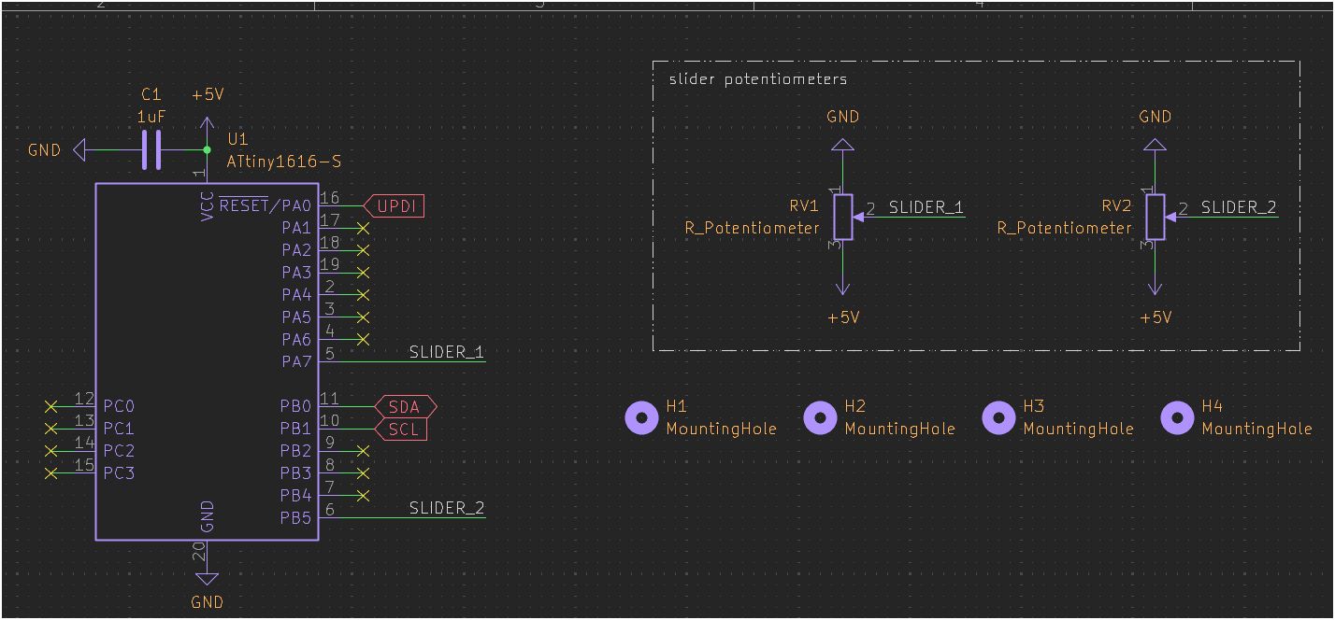
Task: Click the SLIDER_2 net label near PB5
Action: coord(445,507)
